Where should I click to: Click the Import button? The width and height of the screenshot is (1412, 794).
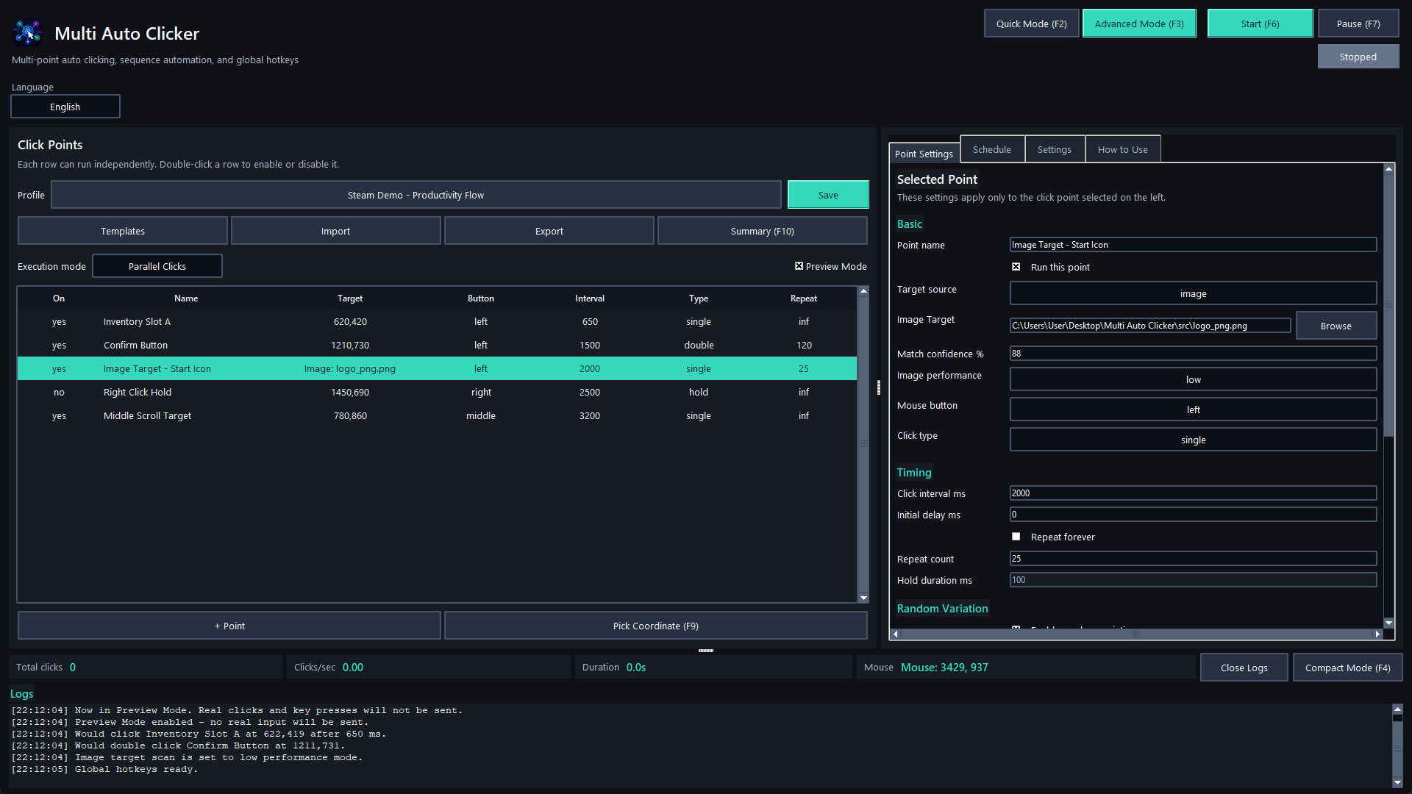pyautogui.click(x=335, y=231)
